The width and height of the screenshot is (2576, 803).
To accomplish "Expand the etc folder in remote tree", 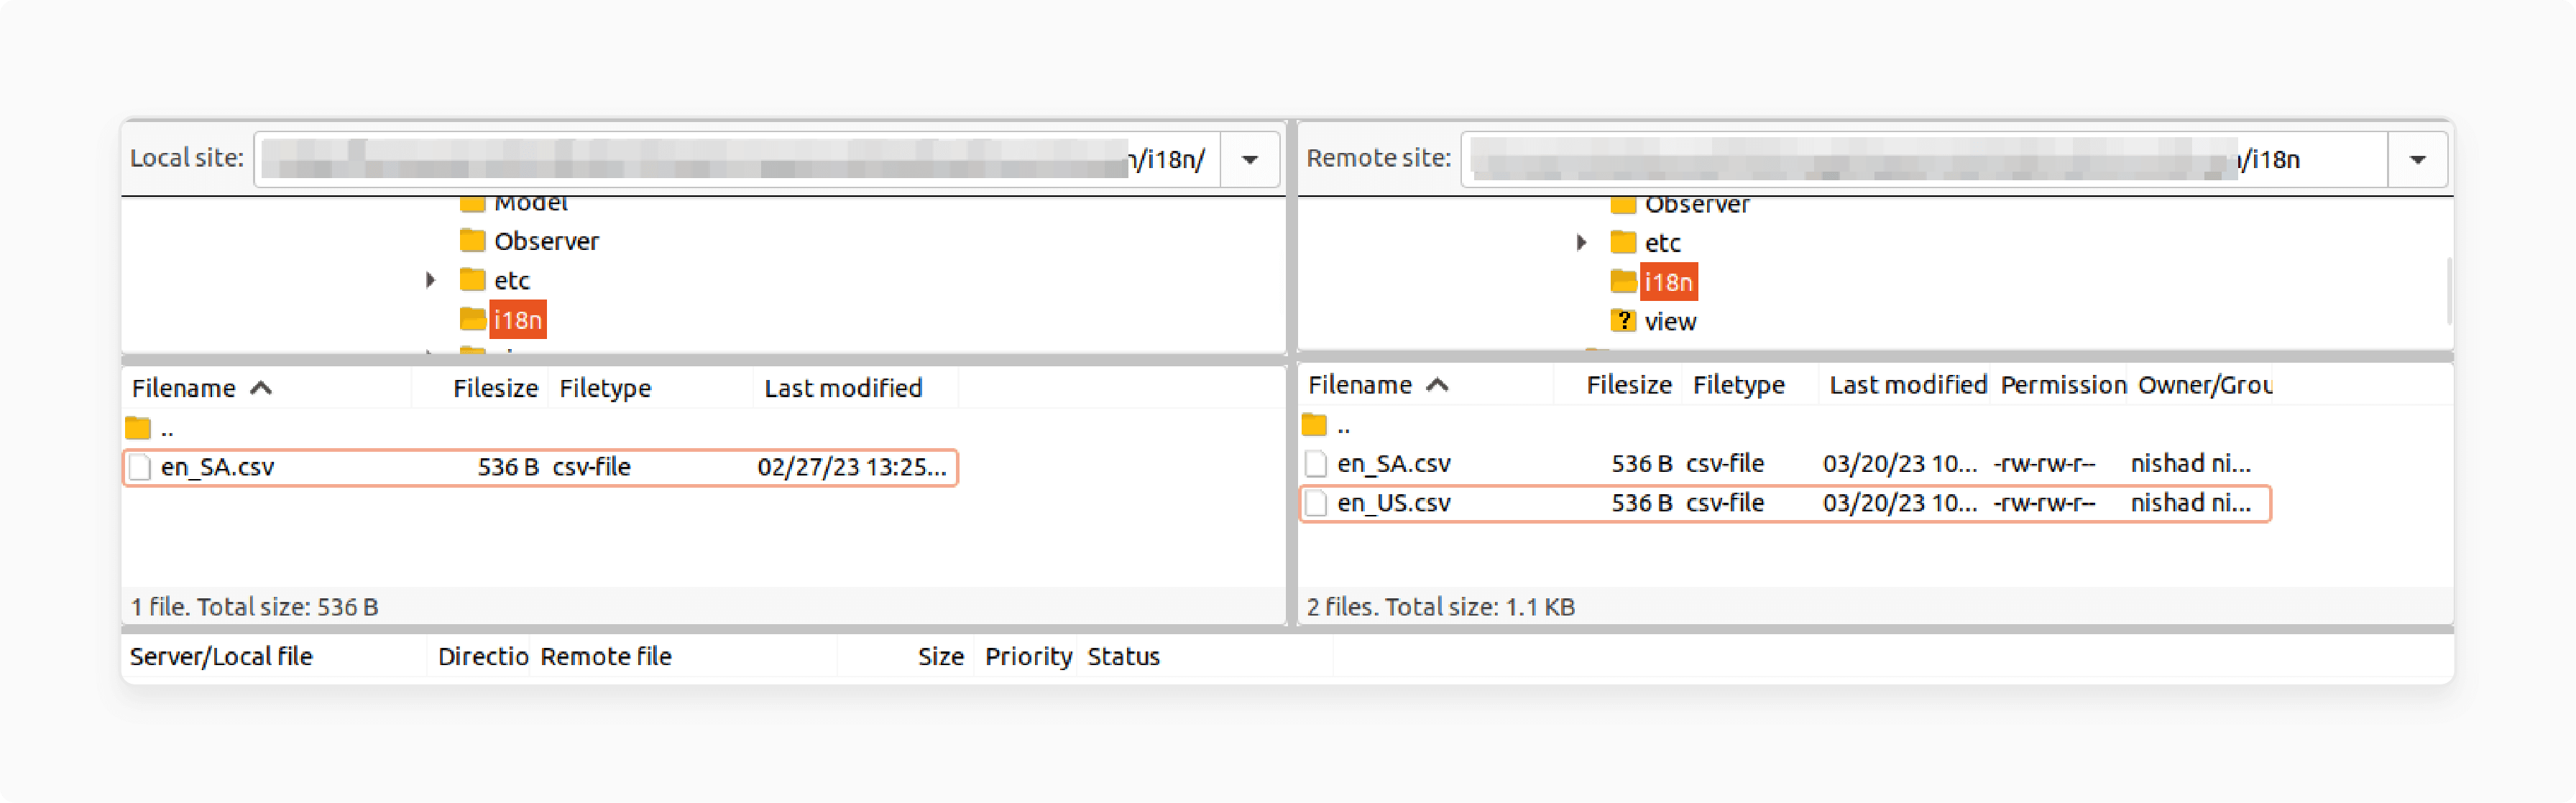I will tap(1581, 243).
